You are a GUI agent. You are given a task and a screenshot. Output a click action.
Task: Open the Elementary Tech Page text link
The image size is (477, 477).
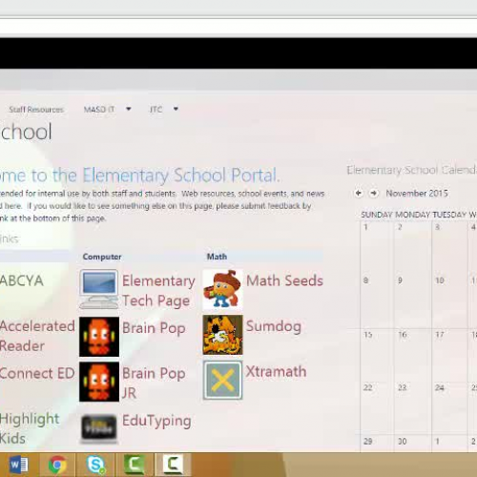click(x=158, y=291)
